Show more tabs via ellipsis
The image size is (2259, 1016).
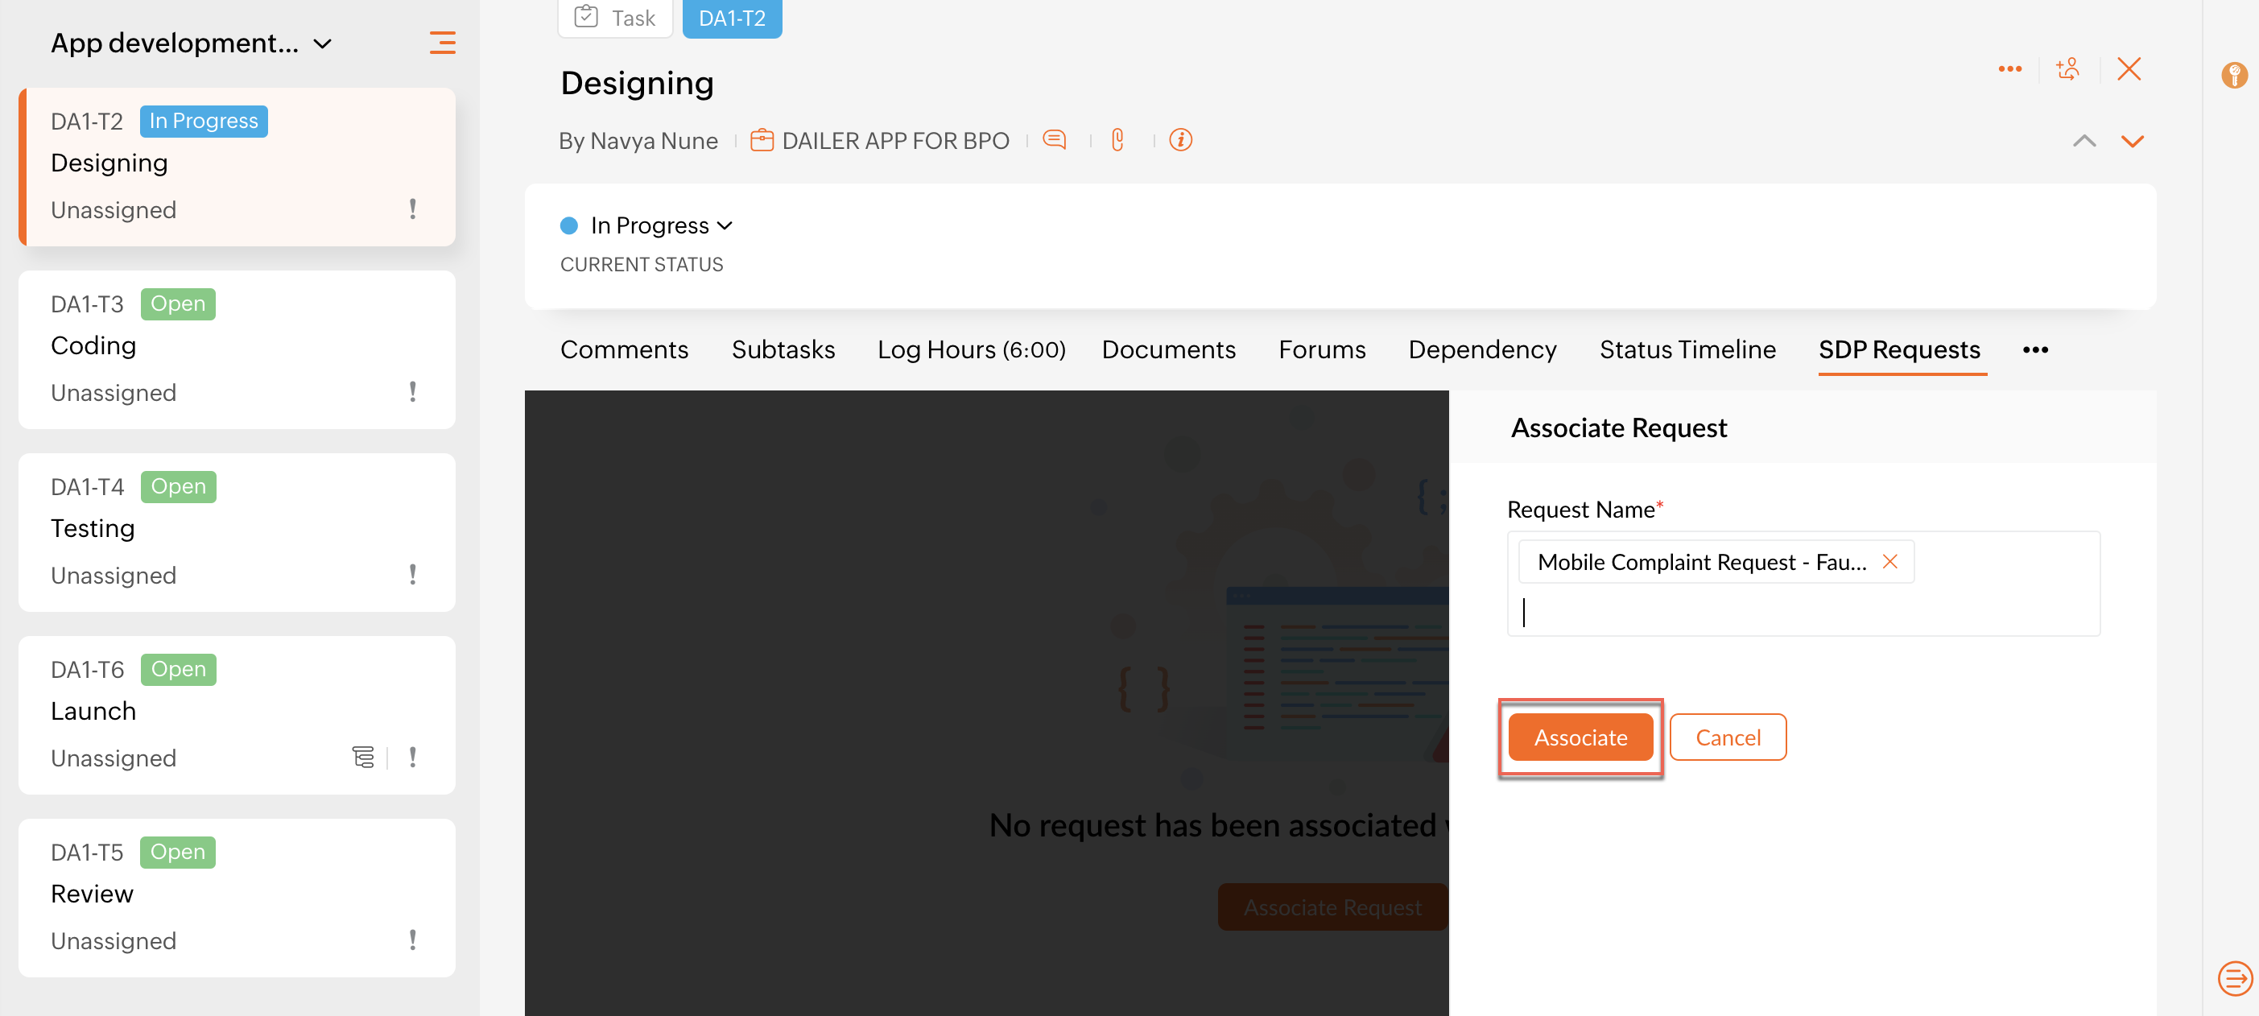[2034, 349]
